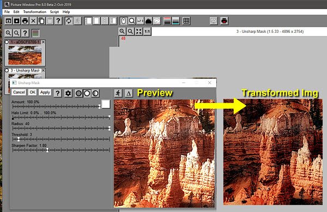327x212 pixels.
Task: Select radio button on Unsharp Mask thumbnail
Action: coord(7,70)
